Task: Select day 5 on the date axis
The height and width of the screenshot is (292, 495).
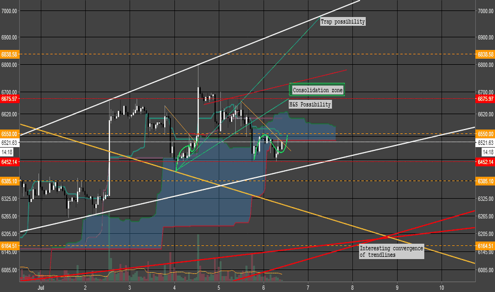Action: pyautogui.click(x=219, y=288)
